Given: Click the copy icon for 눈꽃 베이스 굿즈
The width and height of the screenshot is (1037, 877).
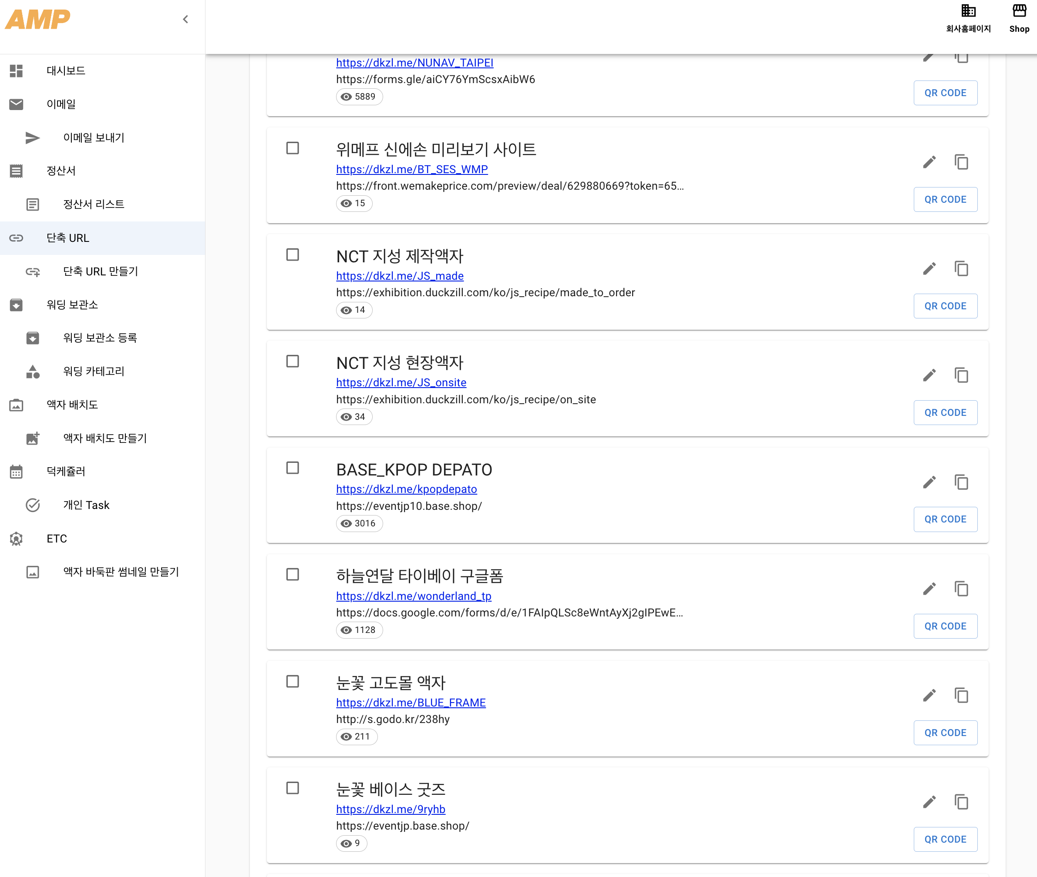Looking at the screenshot, I should [x=961, y=802].
